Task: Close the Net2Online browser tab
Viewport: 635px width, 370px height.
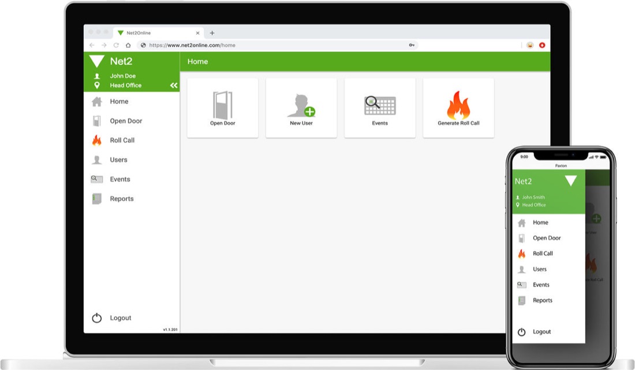Action: (197, 33)
